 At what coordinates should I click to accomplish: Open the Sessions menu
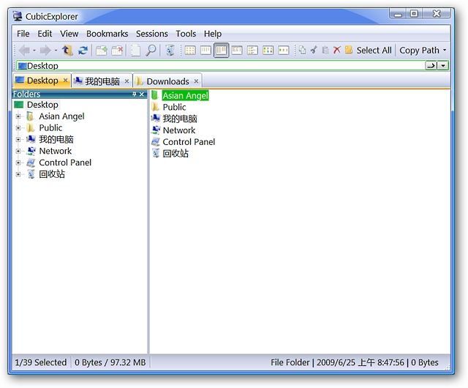pos(151,34)
